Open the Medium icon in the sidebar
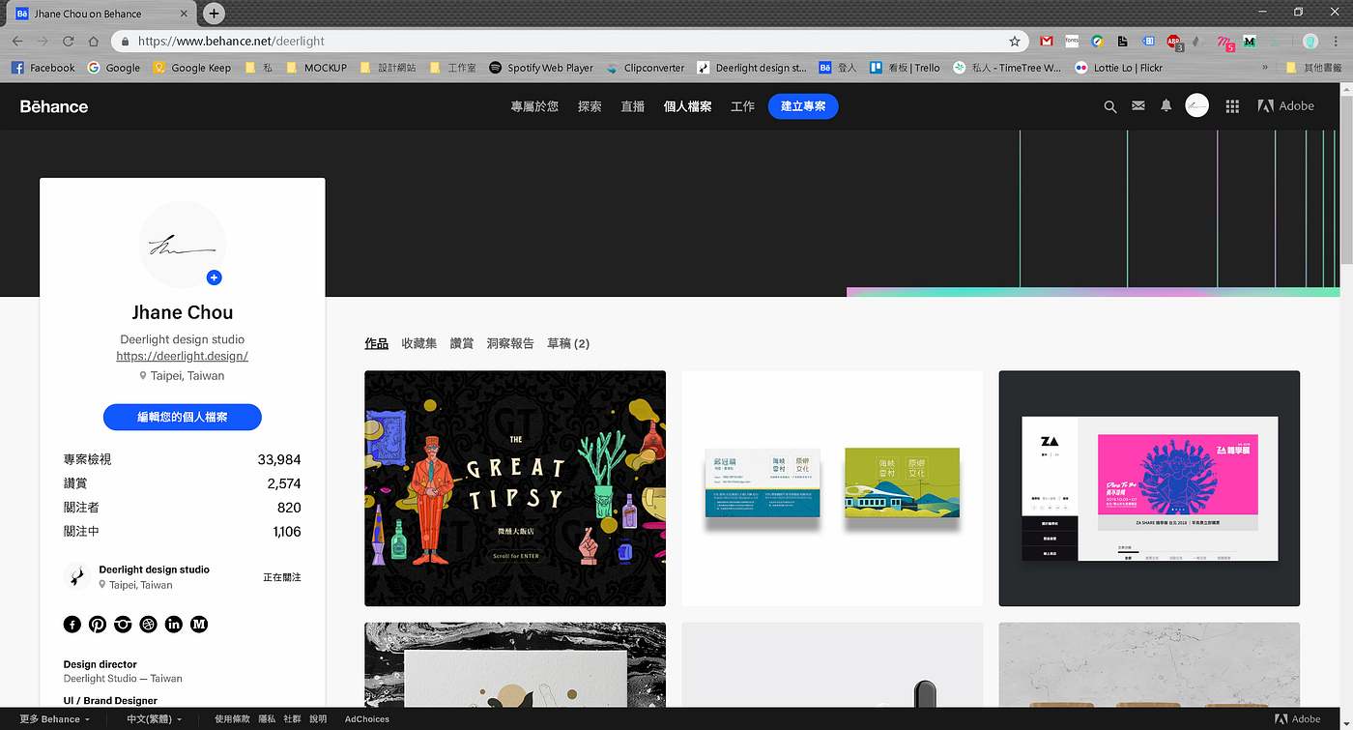 199,625
